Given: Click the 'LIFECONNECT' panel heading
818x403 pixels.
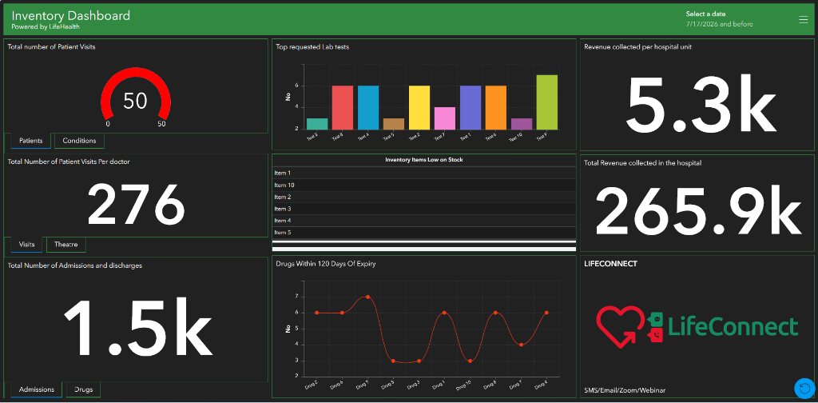Looking at the screenshot, I should 610,264.
